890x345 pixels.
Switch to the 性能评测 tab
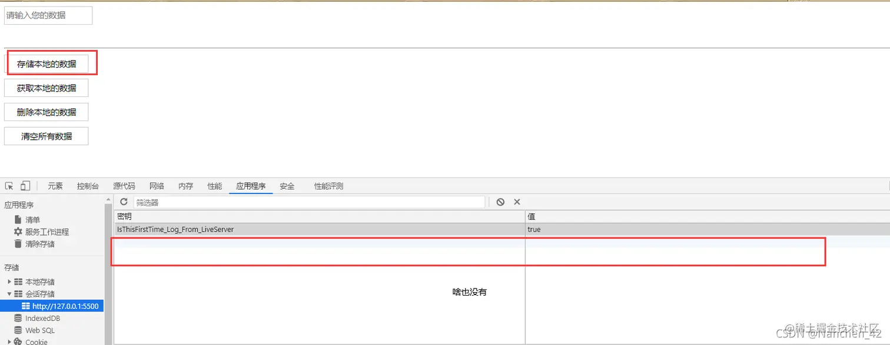[328, 186]
